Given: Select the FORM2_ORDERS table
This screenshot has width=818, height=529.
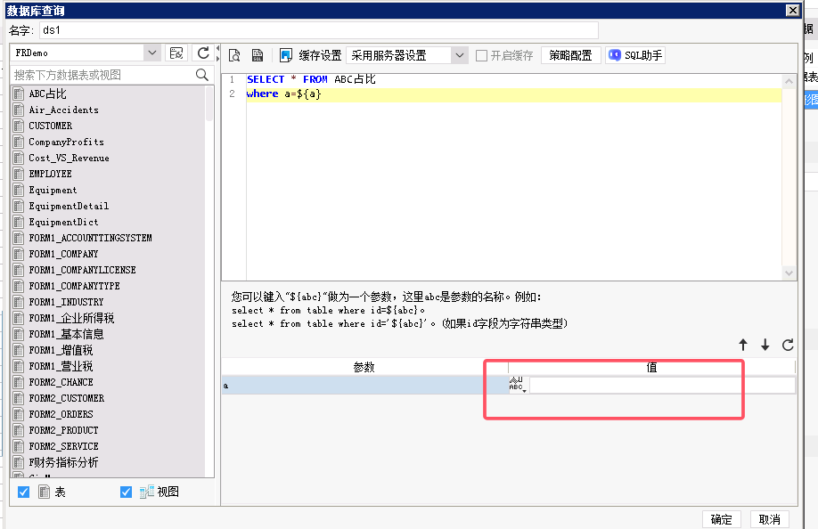Looking at the screenshot, I should coord(109,414).
